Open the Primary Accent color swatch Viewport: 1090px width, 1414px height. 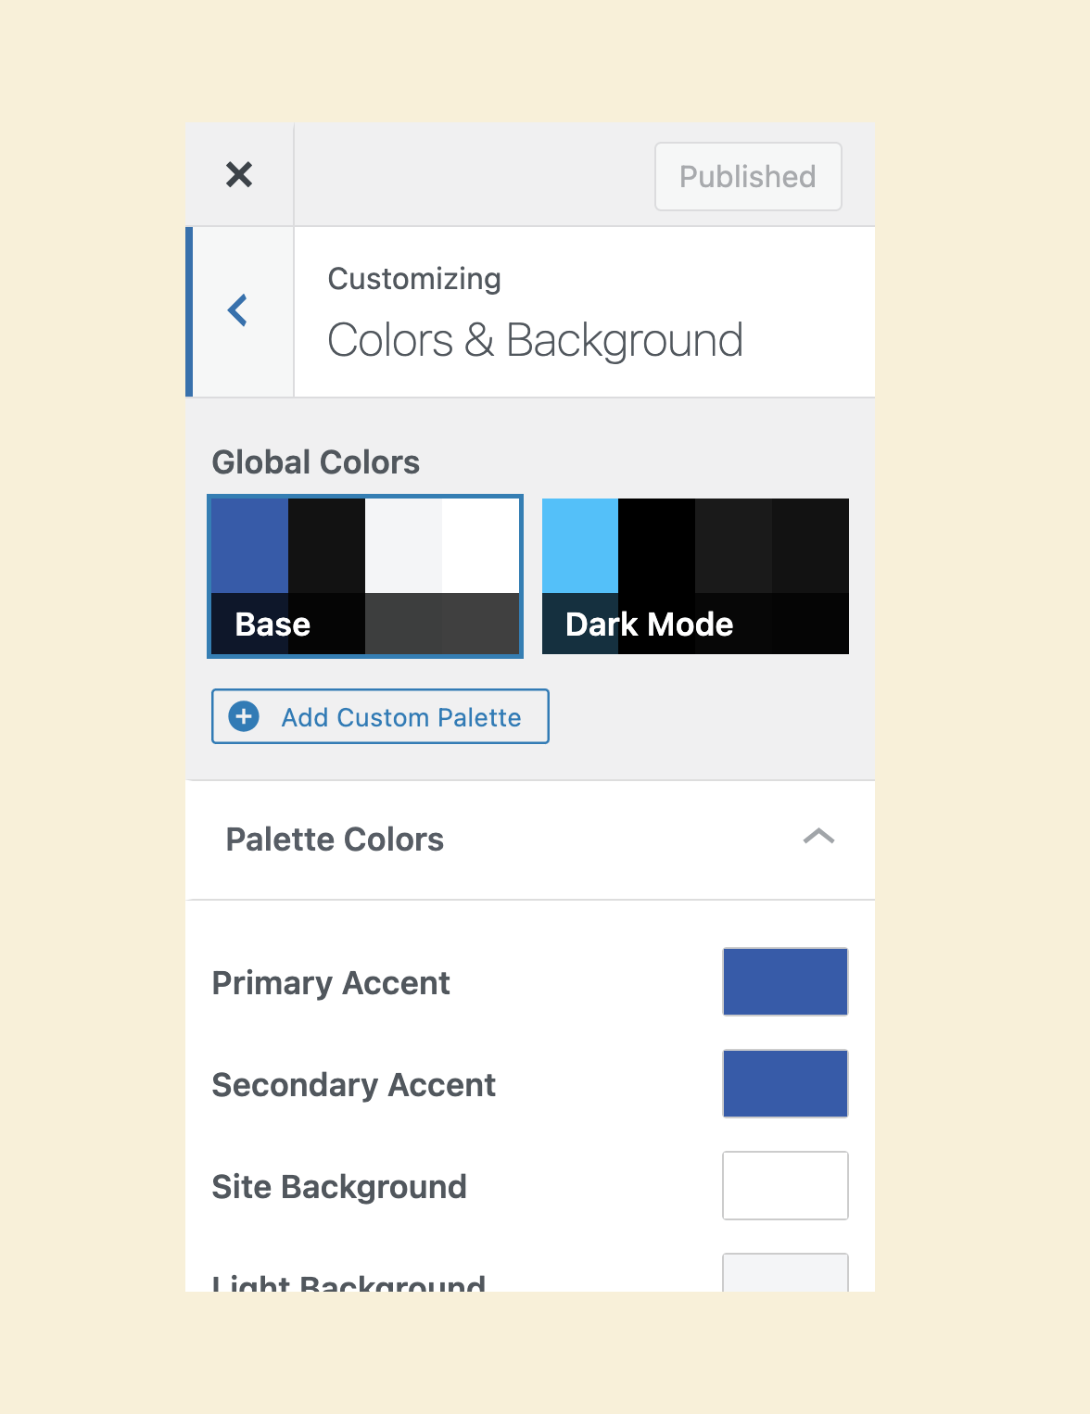[785, 981]
